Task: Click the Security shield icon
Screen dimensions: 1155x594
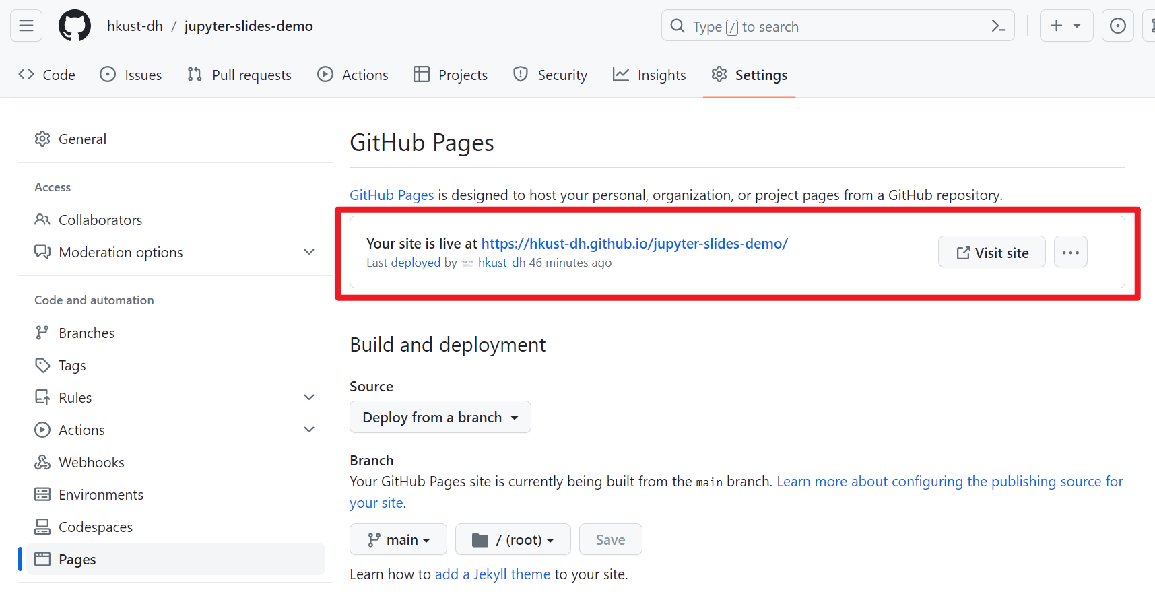Action: click(521, 75)
